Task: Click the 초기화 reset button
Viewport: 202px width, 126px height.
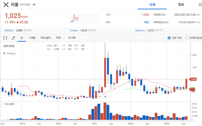Action: [72, 38]
